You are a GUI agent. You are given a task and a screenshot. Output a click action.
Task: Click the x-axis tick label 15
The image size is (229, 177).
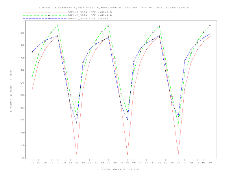(64, 163)
